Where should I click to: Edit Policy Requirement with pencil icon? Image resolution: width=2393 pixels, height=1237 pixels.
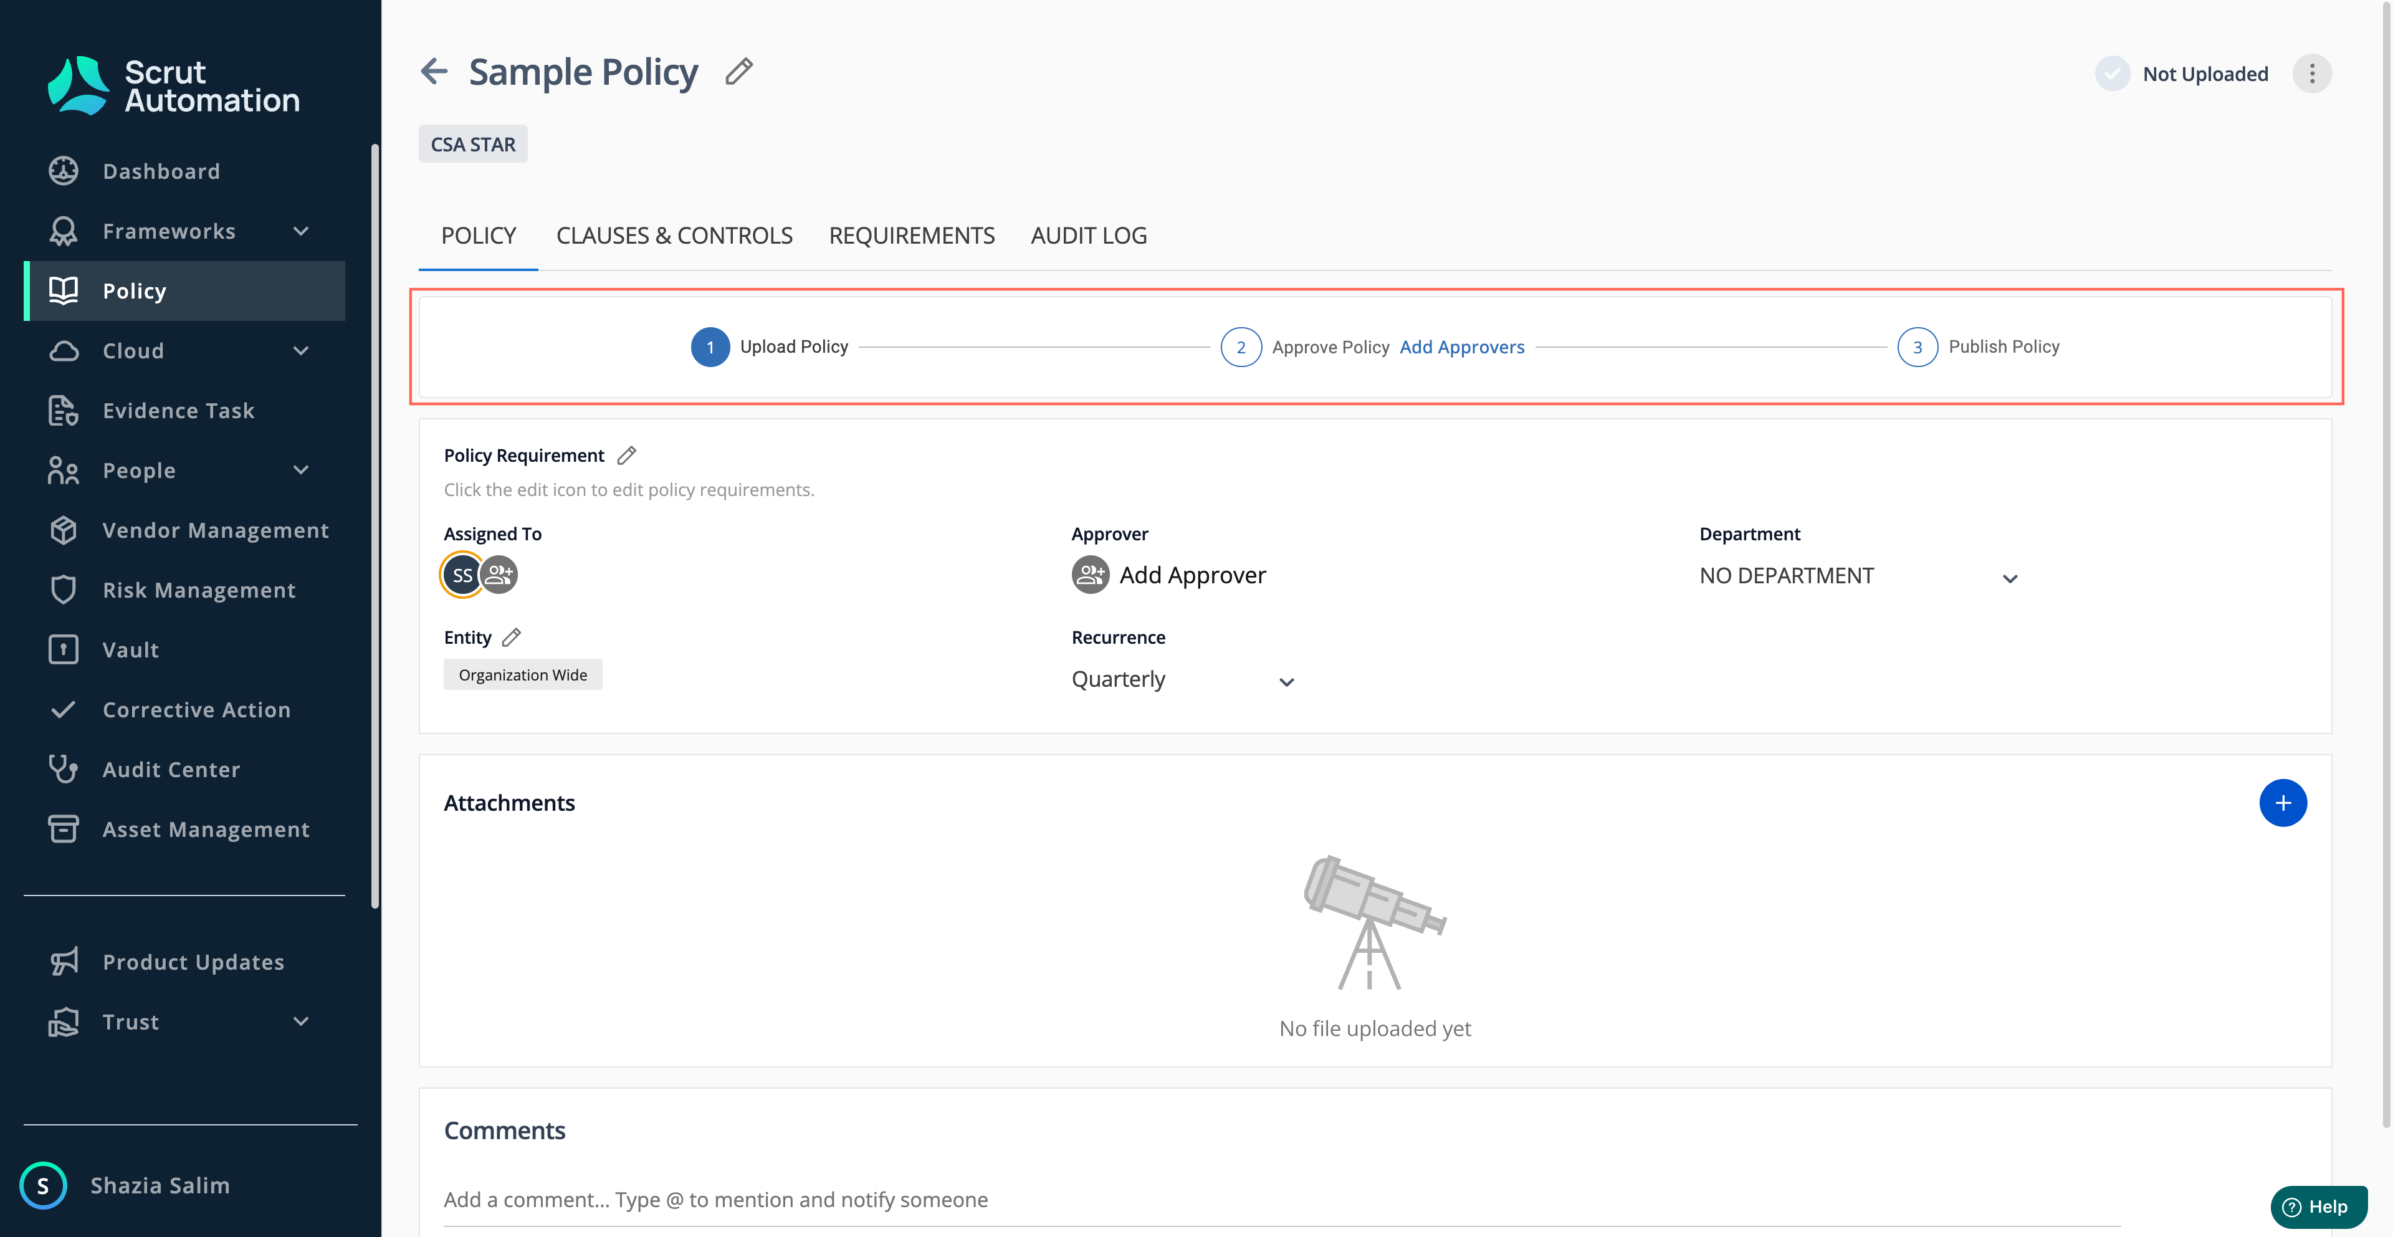pos(627,455)
